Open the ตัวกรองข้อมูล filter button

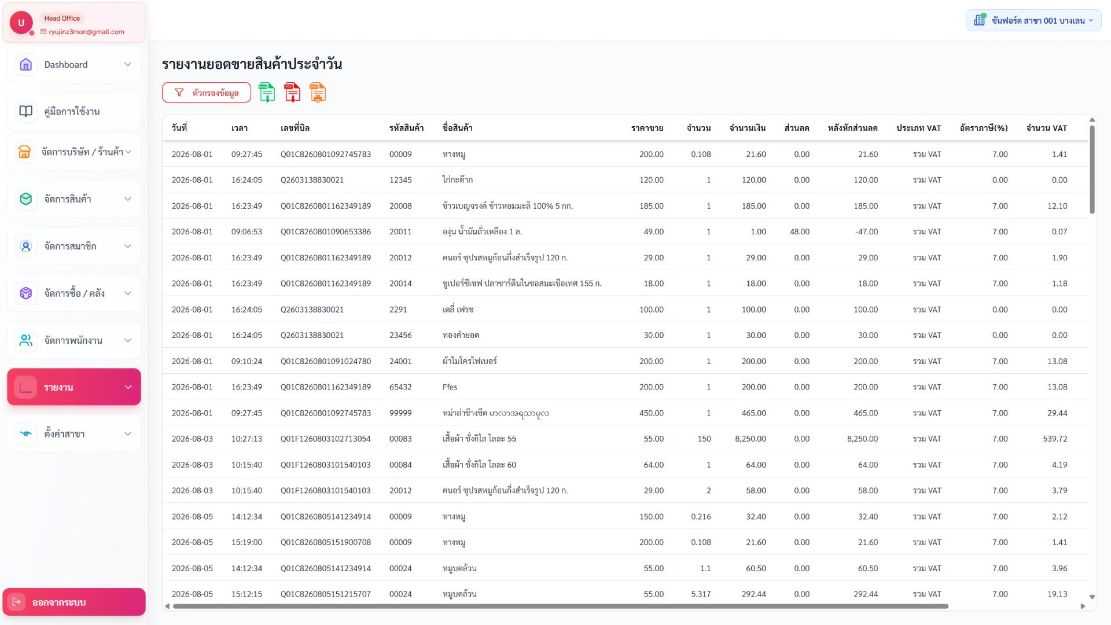[207, 93]
